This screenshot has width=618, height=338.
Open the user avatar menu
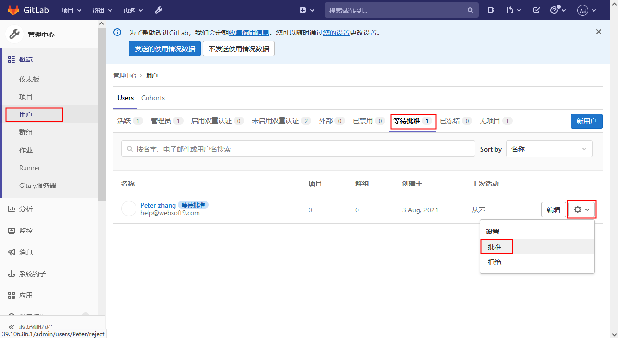point(586,11)
